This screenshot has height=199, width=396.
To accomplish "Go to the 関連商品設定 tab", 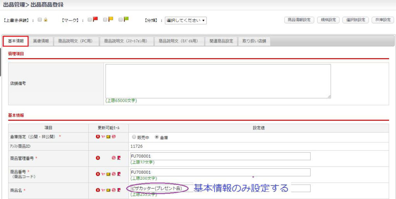I will pos(221,41).
